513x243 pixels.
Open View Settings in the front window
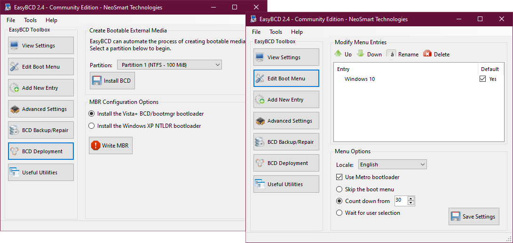(x=286, y=57)
